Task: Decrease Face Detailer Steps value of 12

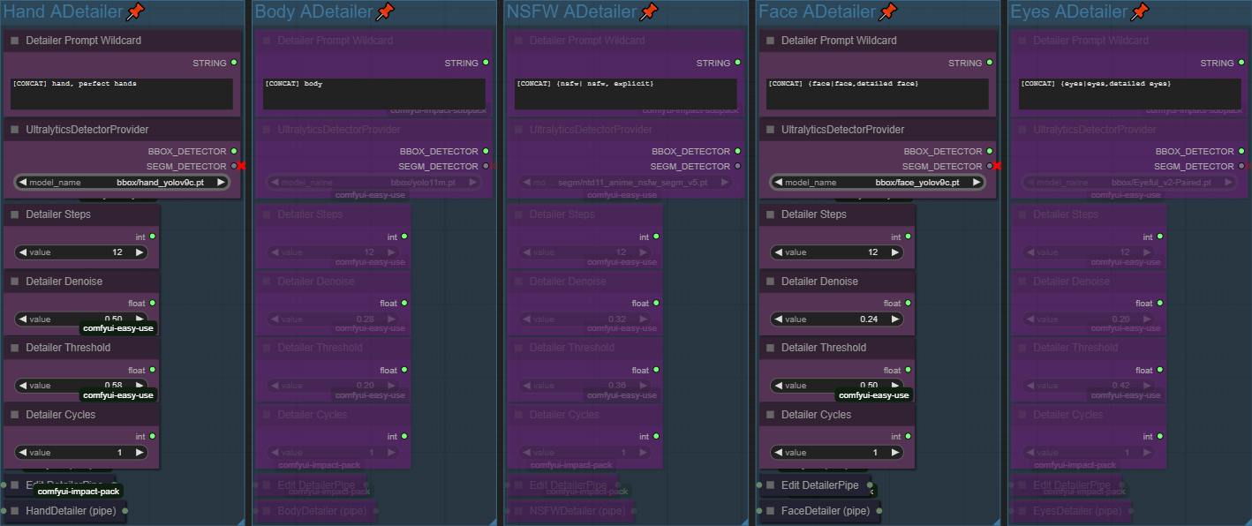Action: (779, 252)
